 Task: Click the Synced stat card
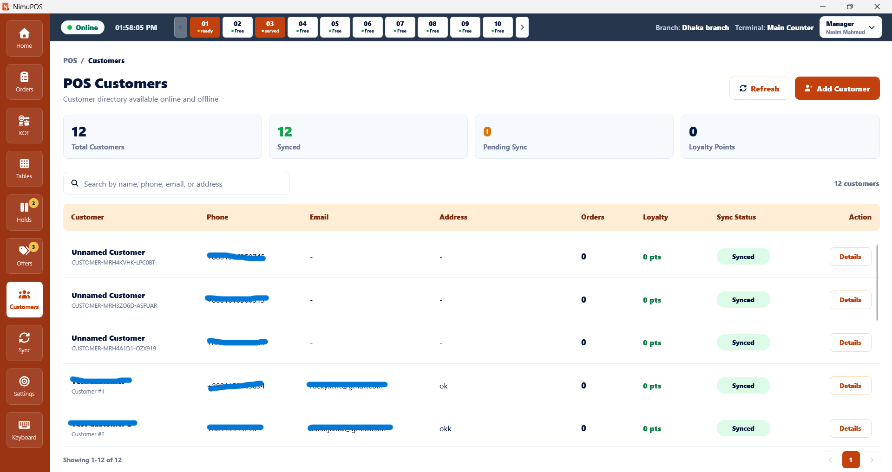(368, 137)
